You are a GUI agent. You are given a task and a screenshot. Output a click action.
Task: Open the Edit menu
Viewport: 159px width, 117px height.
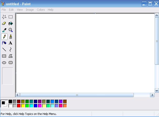pyautogui.click(x=11, y=10)
